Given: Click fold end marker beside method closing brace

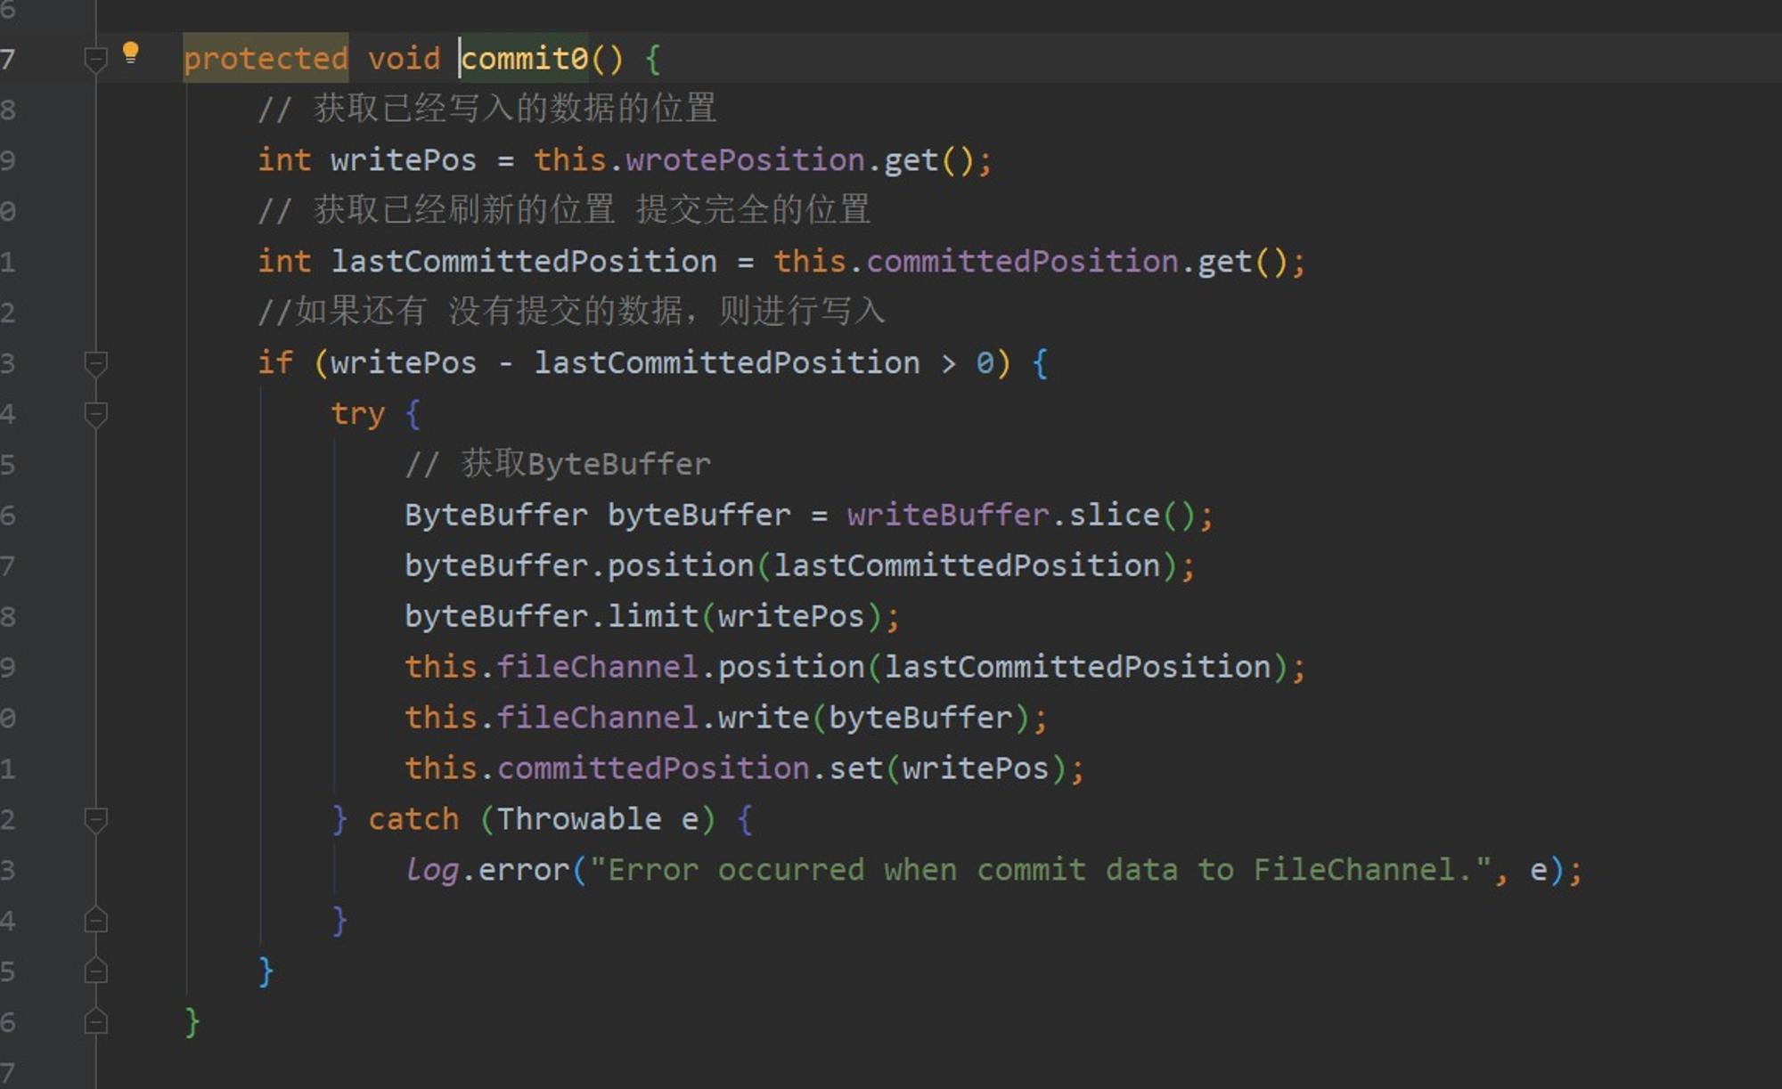Looking at the screenshot, I should point(95,1021).
